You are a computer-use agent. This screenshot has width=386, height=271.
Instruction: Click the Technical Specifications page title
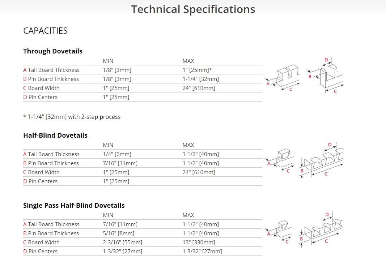(193, 9)
